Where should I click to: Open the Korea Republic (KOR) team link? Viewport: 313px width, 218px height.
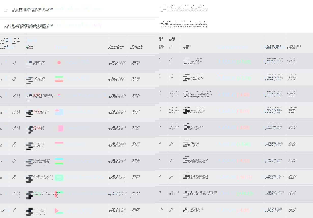tap(87, 95)
